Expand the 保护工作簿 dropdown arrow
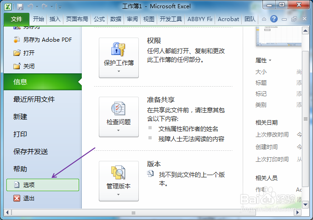The height and width of the screenshot is (220, 313). (x=119, y=71)
